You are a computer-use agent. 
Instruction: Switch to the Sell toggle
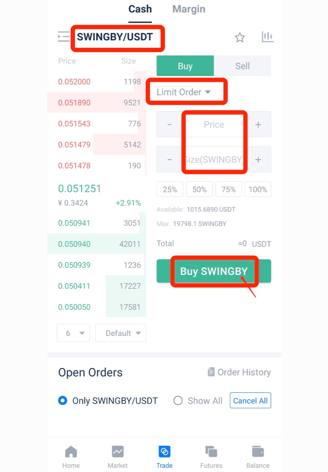[242, 66]
